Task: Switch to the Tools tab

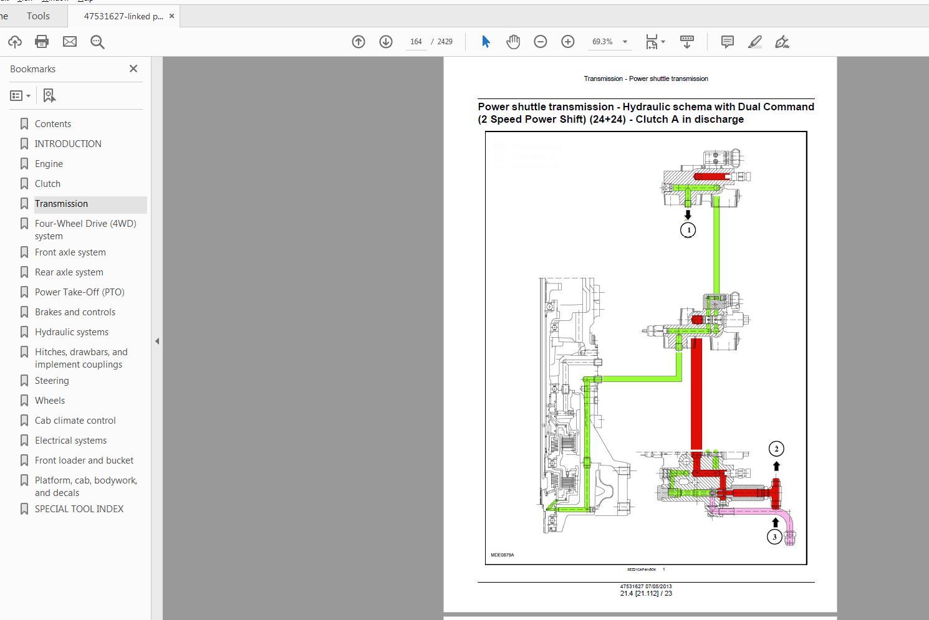Action: (x=38, y=16)
